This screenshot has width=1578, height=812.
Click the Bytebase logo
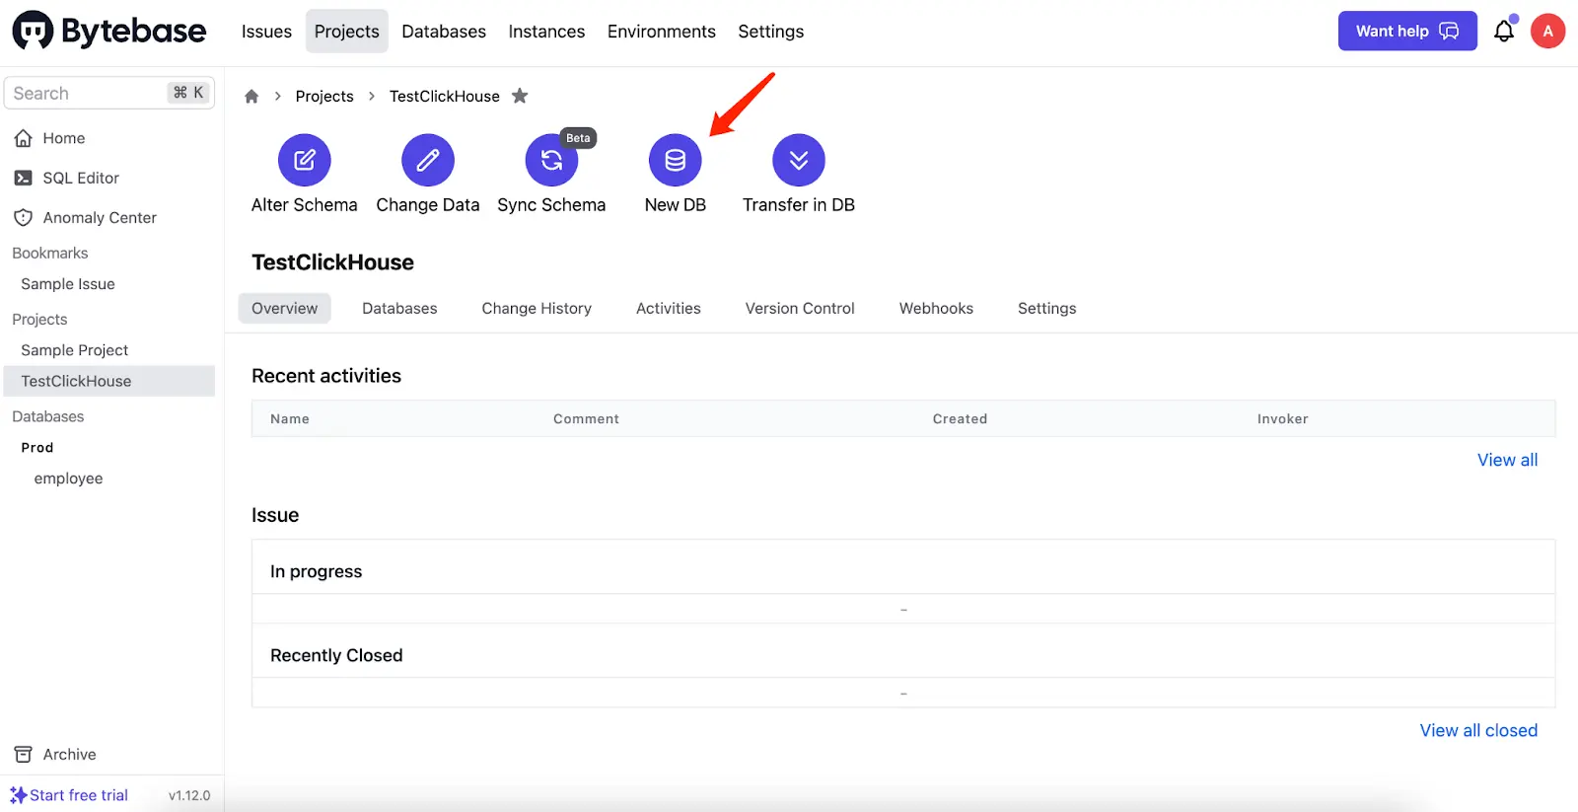(x=109, y=32)
